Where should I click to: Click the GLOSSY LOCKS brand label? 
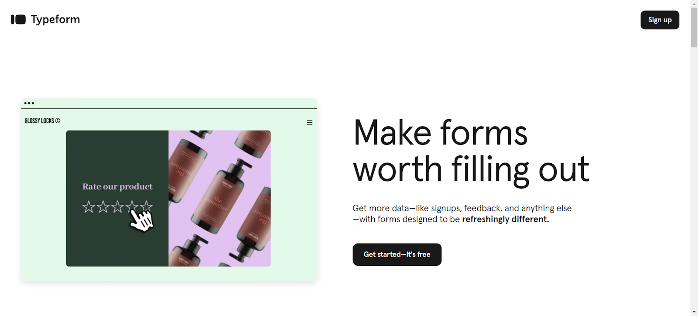pos(42,121)
